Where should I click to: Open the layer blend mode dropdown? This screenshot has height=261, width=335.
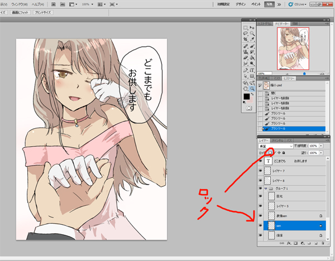[x=275, y=146]
